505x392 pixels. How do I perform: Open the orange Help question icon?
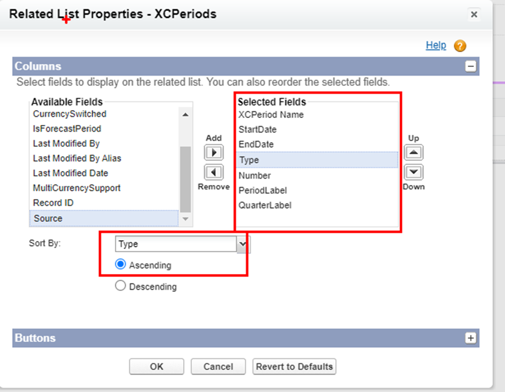pos(460,46)
